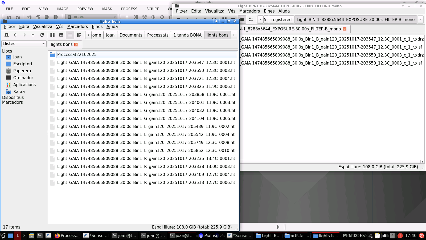The image size is (426, 240).
Task: Navigate to Processats in path bar
Action: 158,35
